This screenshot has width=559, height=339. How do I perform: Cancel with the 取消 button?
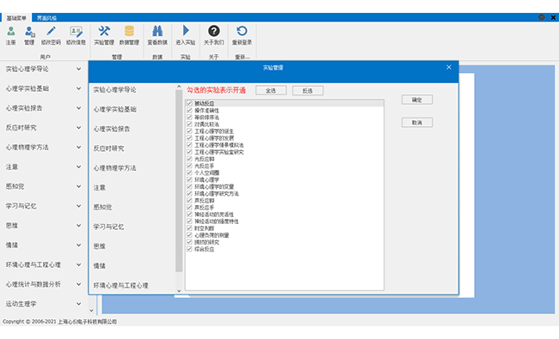click(x=417, y=123)
